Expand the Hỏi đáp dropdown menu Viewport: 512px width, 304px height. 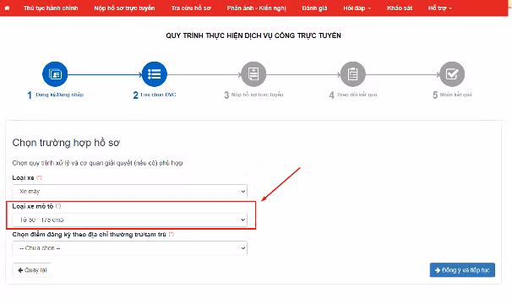pyautogui.click(x=357, y=8)
